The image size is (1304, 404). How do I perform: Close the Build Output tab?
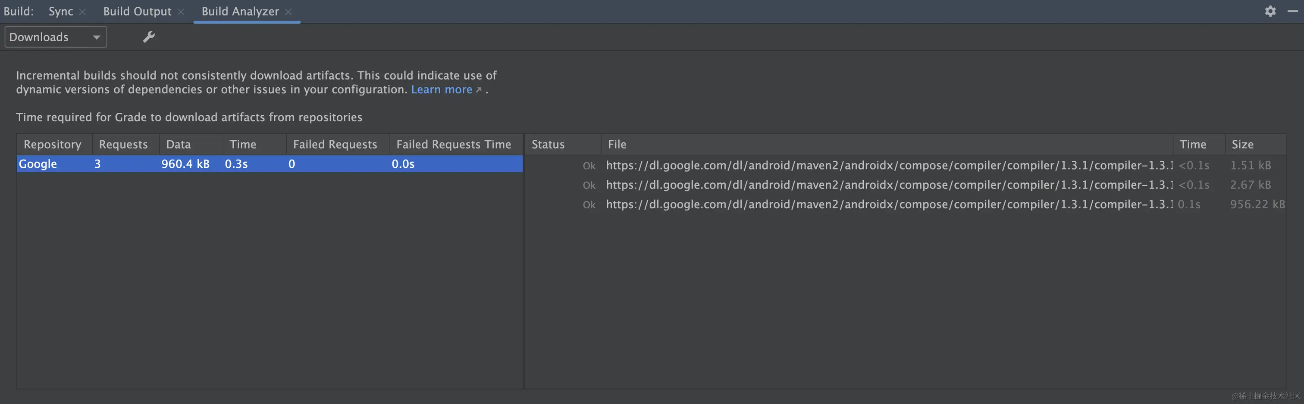[181, 11]
